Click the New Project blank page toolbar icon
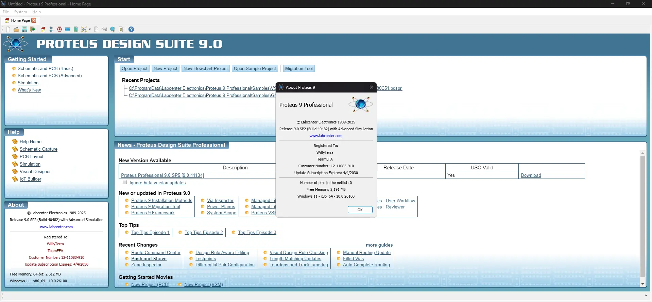Image resolution: width=652 pixels, height=302 pixels. [8, 29]
